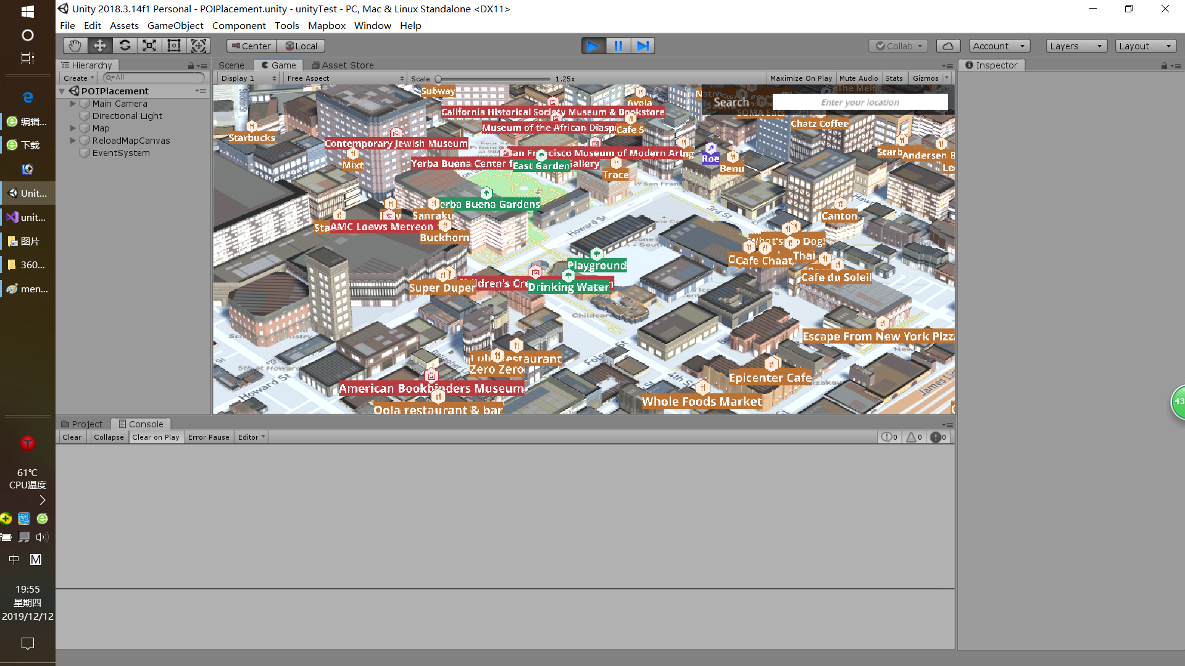The image size is (1185, 666).
Task: Click the Step frame button
Action: (x=643, y=45)
